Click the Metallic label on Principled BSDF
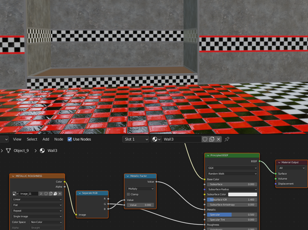Image resolution: width=308 pixels, height=230 pixels. (x=211, y=210)
